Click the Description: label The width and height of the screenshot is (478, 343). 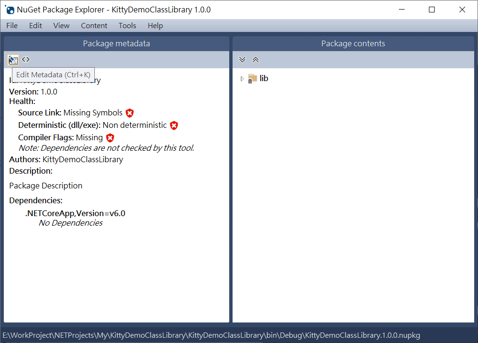pos(31,171)
